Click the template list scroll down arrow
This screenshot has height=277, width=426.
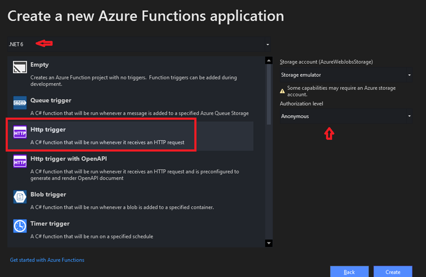point(269,243)
